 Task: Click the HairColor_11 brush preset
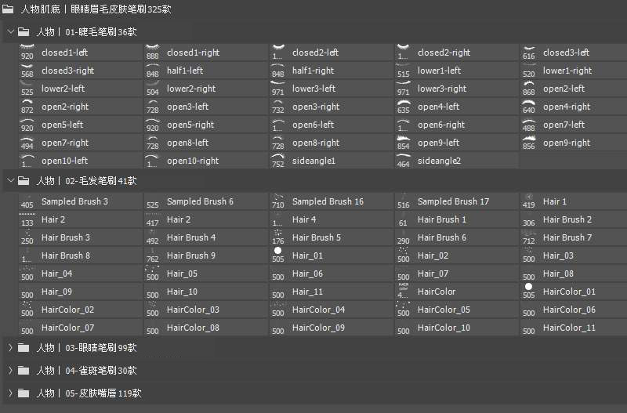tap(569, 328)
